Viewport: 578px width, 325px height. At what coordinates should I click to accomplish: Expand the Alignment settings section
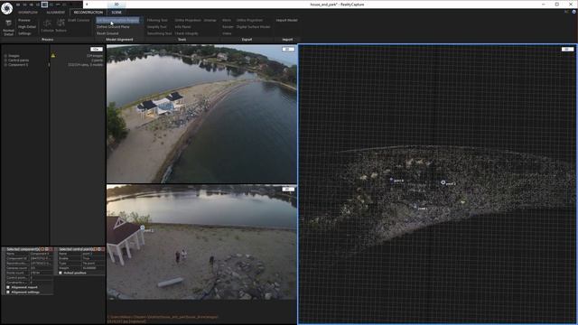(8, 292)
